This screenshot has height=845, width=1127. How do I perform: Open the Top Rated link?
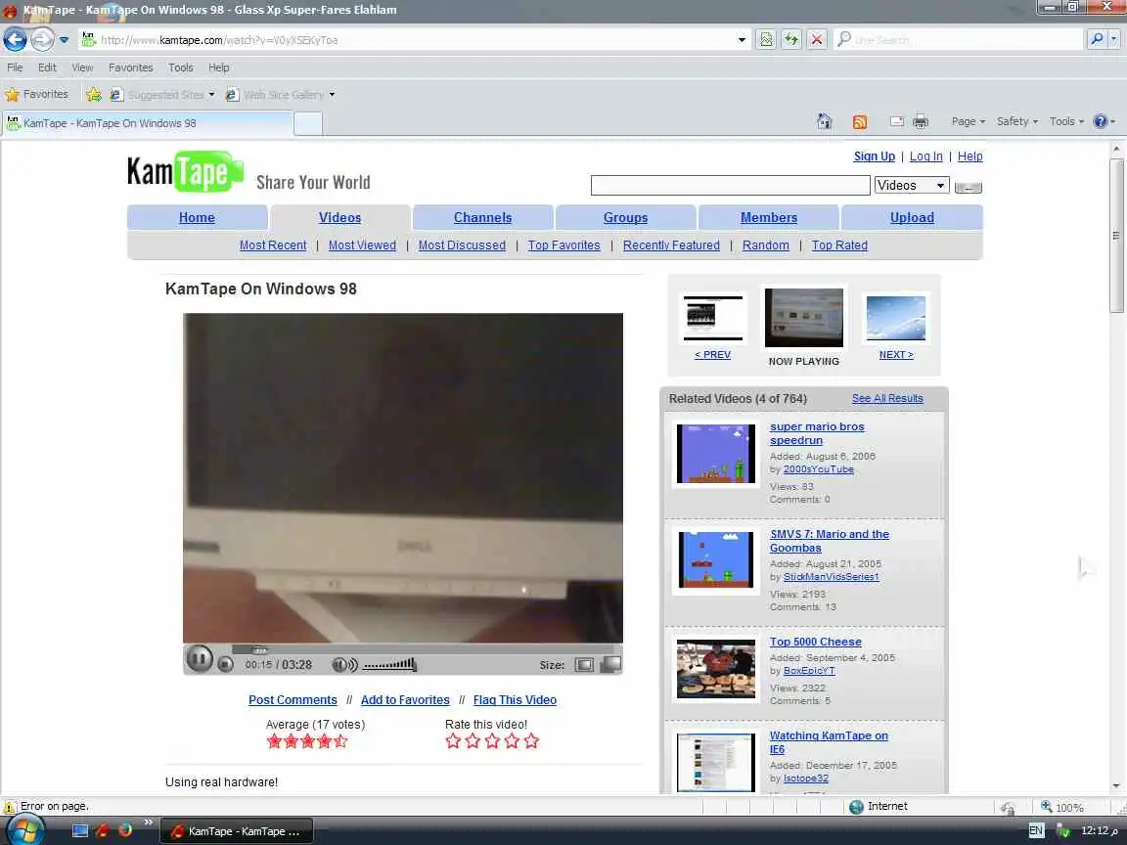click(839, 245)
